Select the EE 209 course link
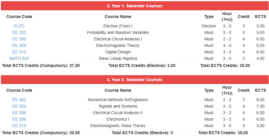Screen dimensions: 269x138 tap(19, 45)
